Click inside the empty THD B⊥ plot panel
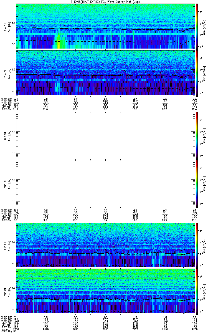 pyautogui.click(x=105, y=135)
